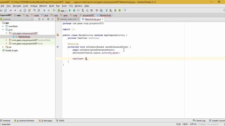Undo the last edit via toolbar
Viewport: 225px width, 126px height.
[11, 10]
